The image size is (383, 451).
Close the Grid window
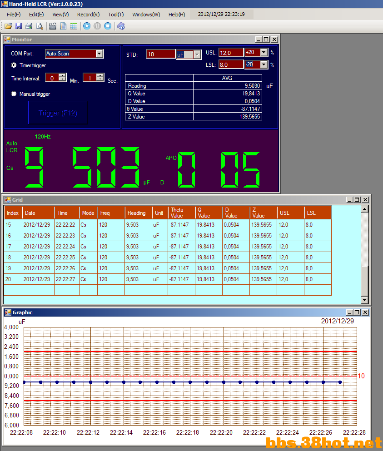365,200
